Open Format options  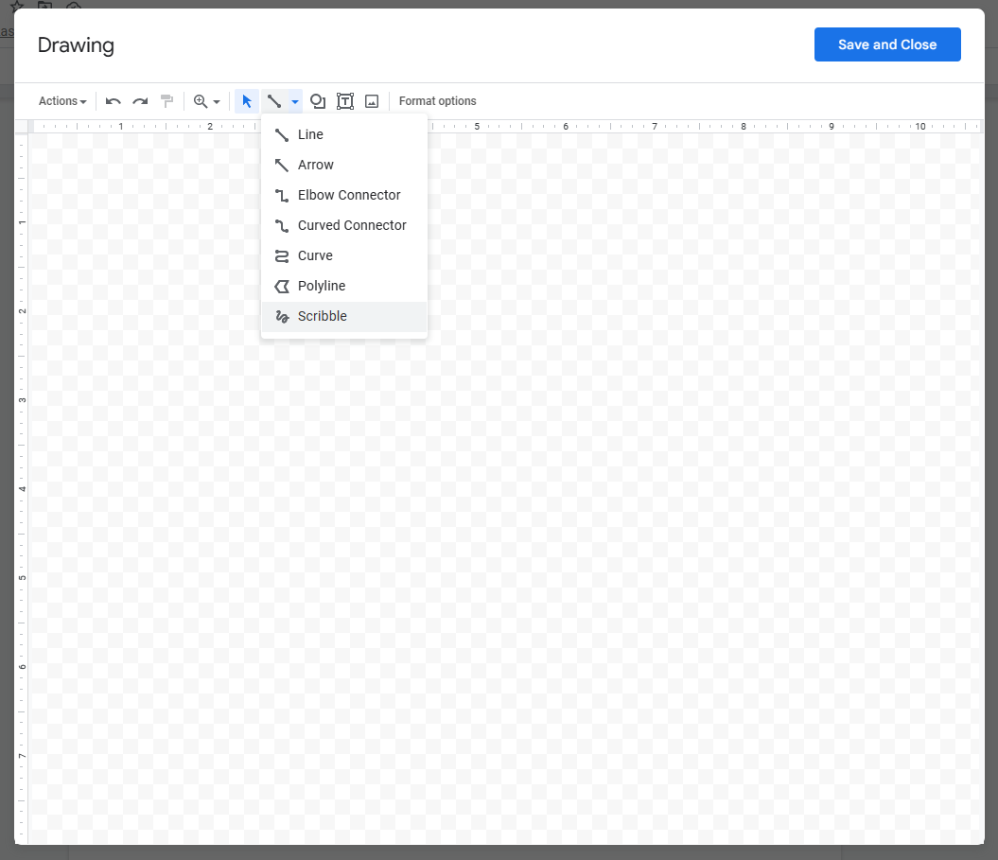(x=437, y=101)
